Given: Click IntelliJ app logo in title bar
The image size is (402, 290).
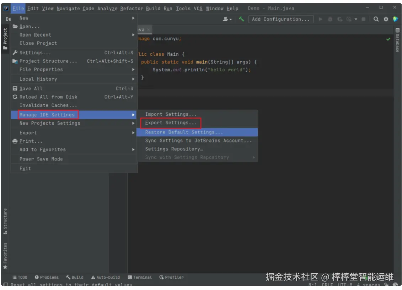Looking at the screenshot, I should point(6,9).
